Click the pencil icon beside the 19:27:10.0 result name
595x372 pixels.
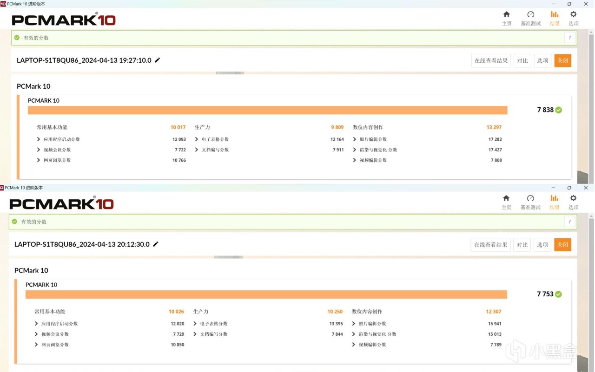(158, 60)
